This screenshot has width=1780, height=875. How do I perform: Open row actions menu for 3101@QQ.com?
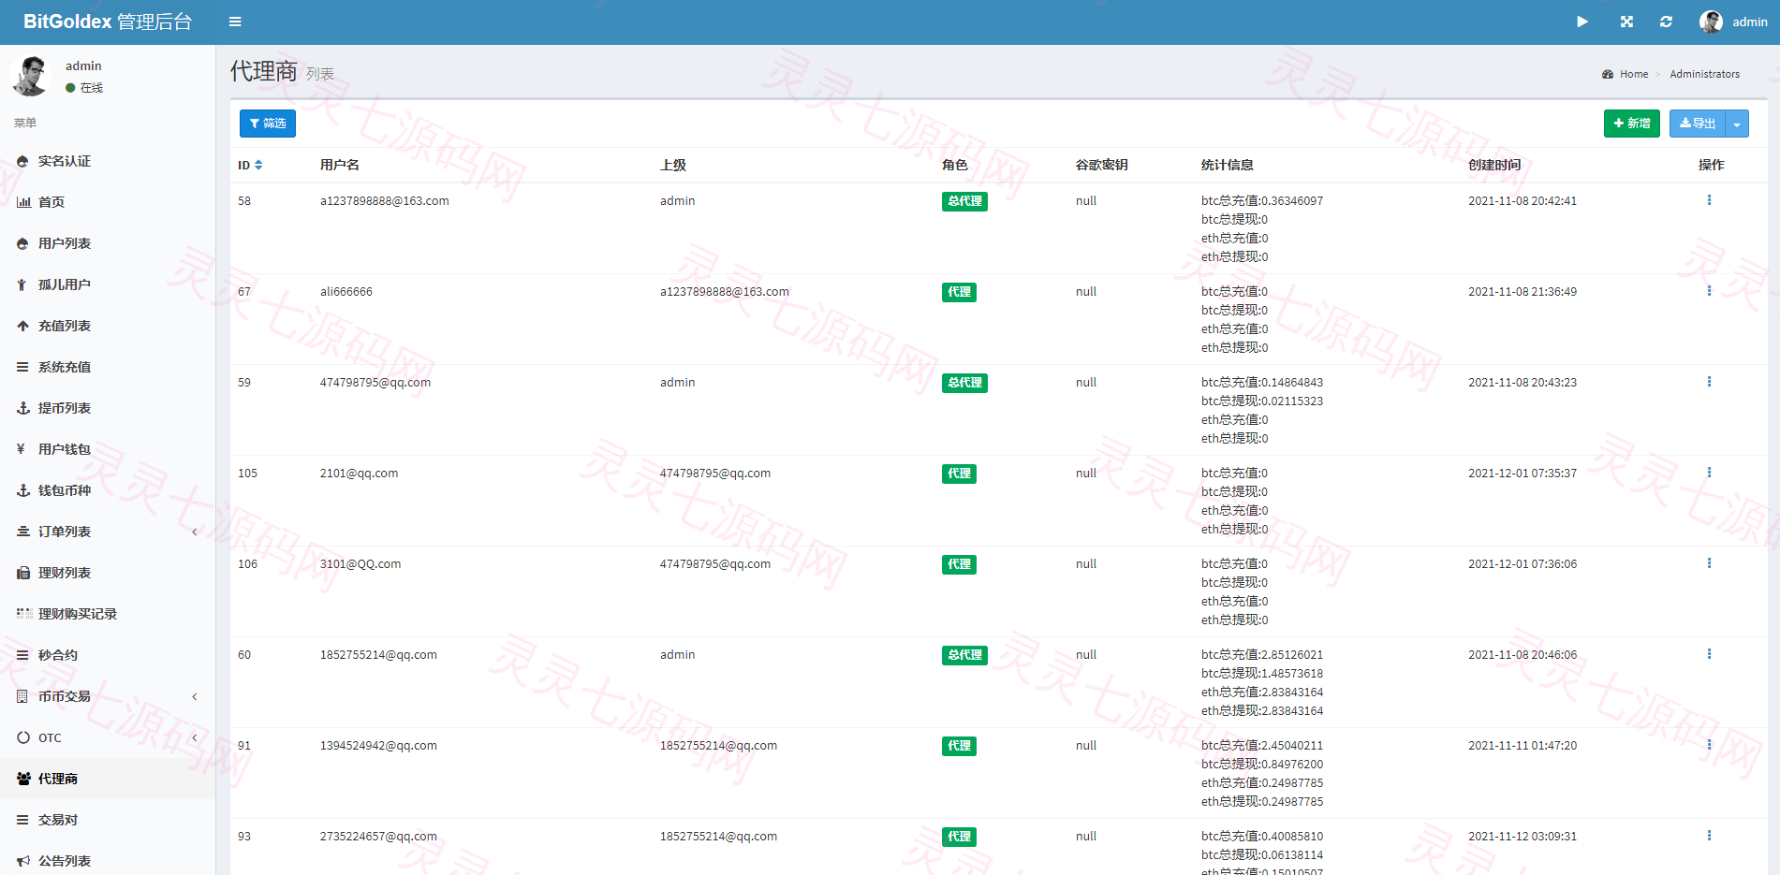[1709, 563]
